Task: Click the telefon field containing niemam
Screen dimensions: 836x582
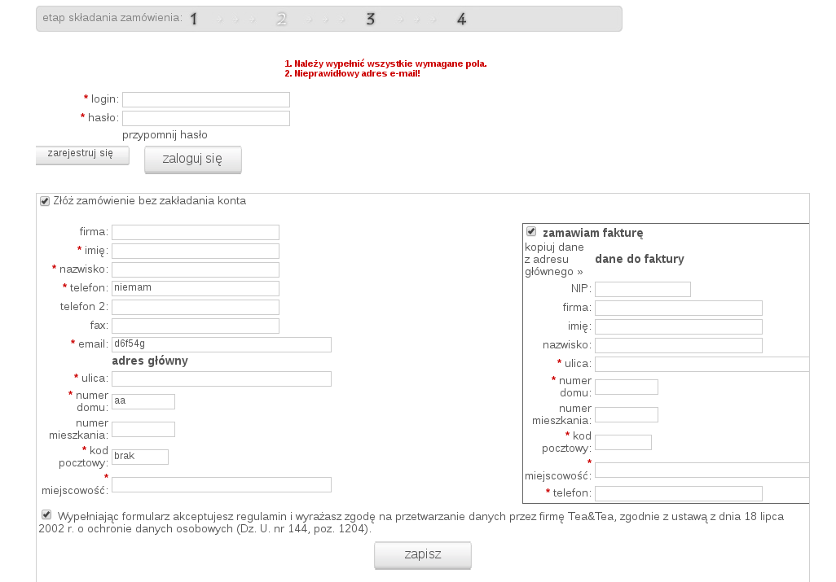Action: (195, 288)
